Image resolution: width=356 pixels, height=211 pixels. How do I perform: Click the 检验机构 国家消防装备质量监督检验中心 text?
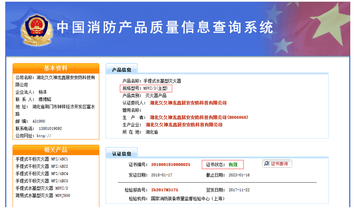click(x=188, y=199)
